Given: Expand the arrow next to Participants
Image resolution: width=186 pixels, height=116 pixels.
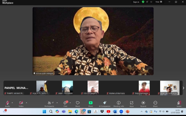Looking at the screenshot, I should [57, 103].
